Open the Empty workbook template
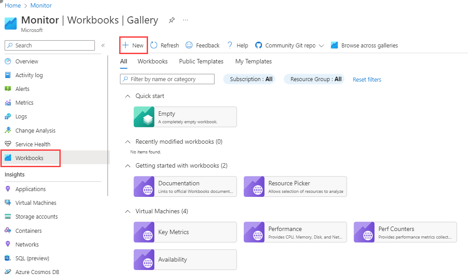 click(185, 117)
